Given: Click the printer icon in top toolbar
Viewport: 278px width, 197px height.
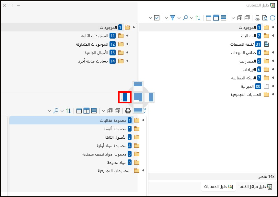Looking at the screenshot, I should pos(258,18).
